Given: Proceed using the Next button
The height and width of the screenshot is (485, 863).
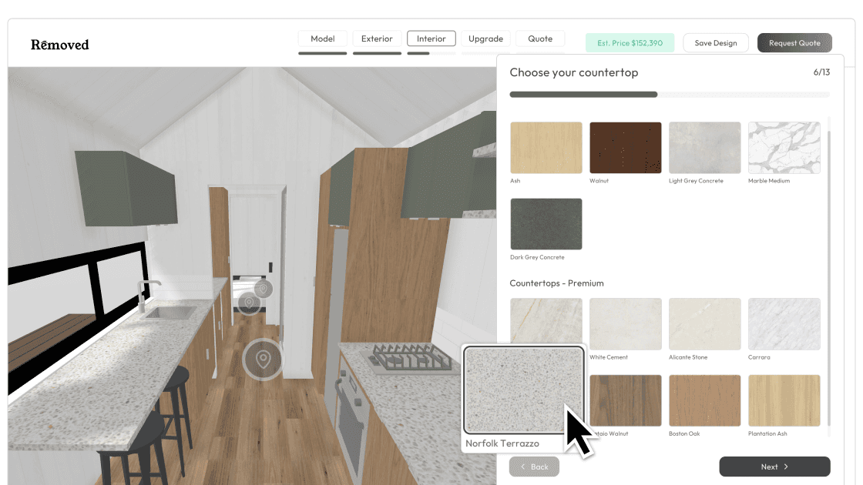Looking at the screenshot, I should [x=774, y=467].
